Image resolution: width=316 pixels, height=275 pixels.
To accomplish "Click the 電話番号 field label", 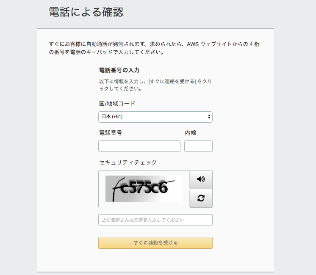I will tap(111, 133).
